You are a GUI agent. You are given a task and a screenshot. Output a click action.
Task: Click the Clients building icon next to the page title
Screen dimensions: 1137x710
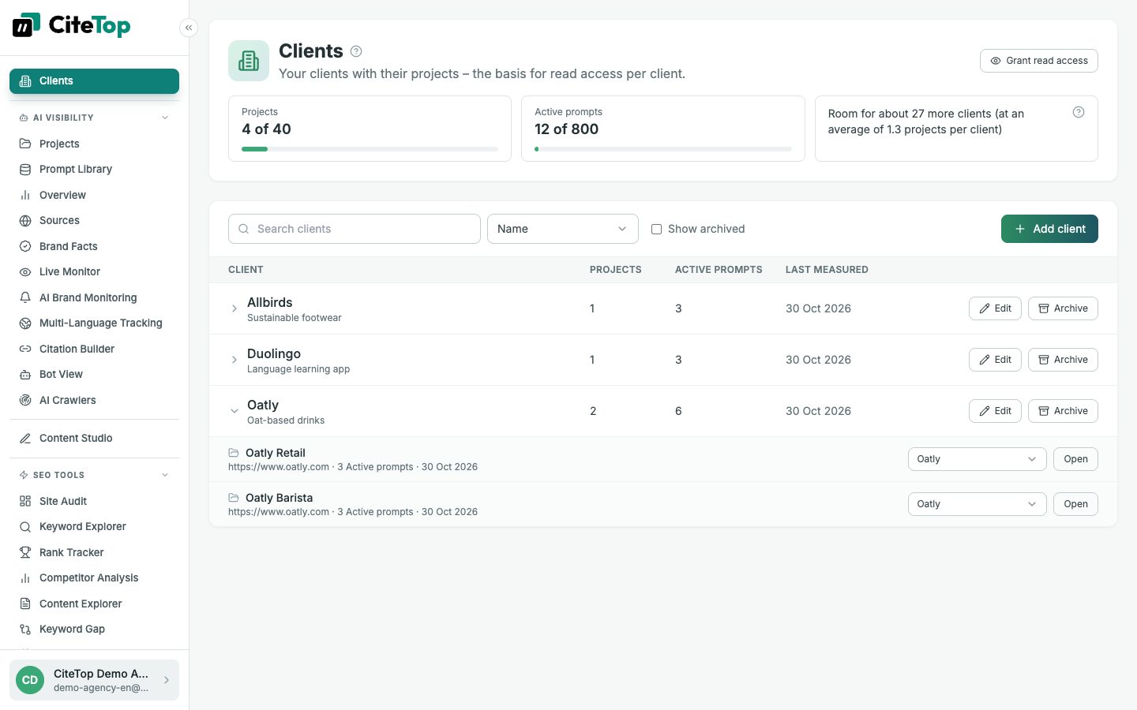249,61
